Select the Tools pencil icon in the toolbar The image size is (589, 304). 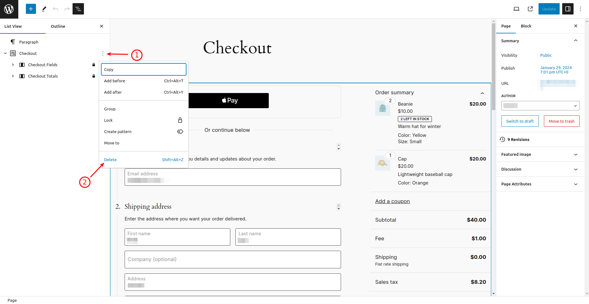click(44, 9)
